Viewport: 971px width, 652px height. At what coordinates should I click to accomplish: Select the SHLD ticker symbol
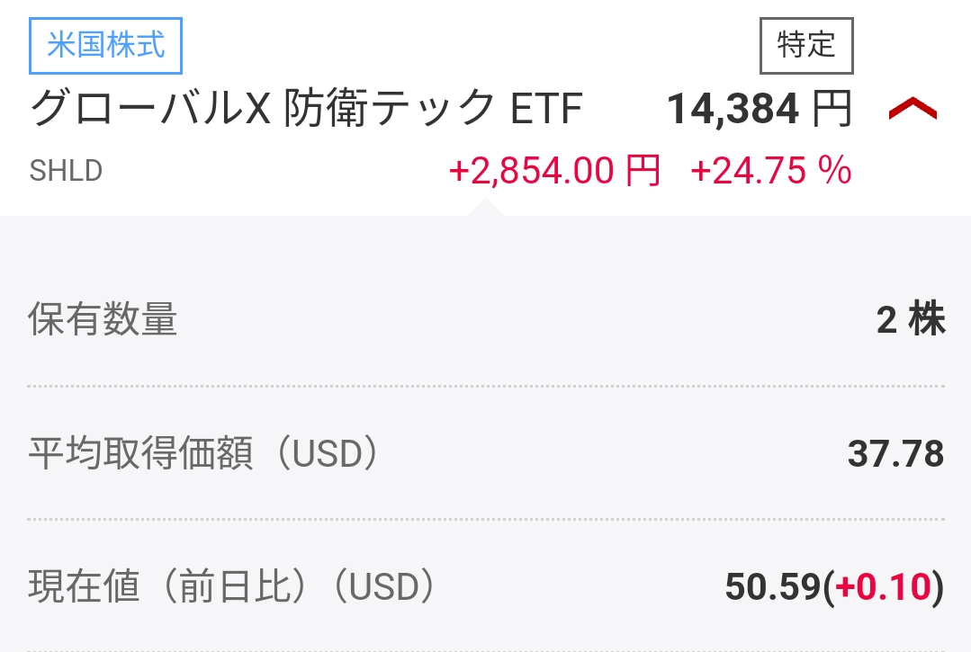pyautogui.click(x=66, y=171)
